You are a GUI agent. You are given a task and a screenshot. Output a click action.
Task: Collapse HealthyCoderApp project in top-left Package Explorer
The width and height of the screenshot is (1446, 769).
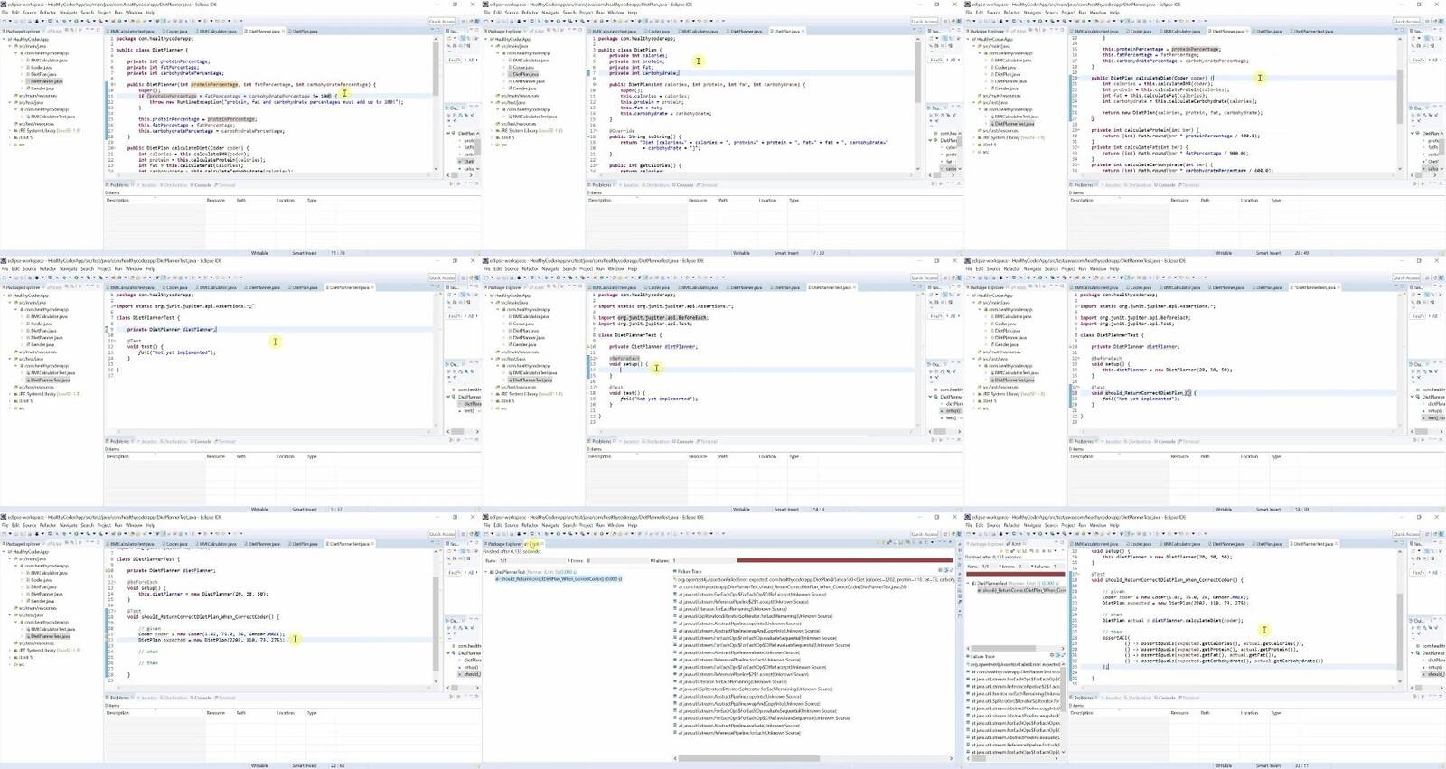point(5,39)
